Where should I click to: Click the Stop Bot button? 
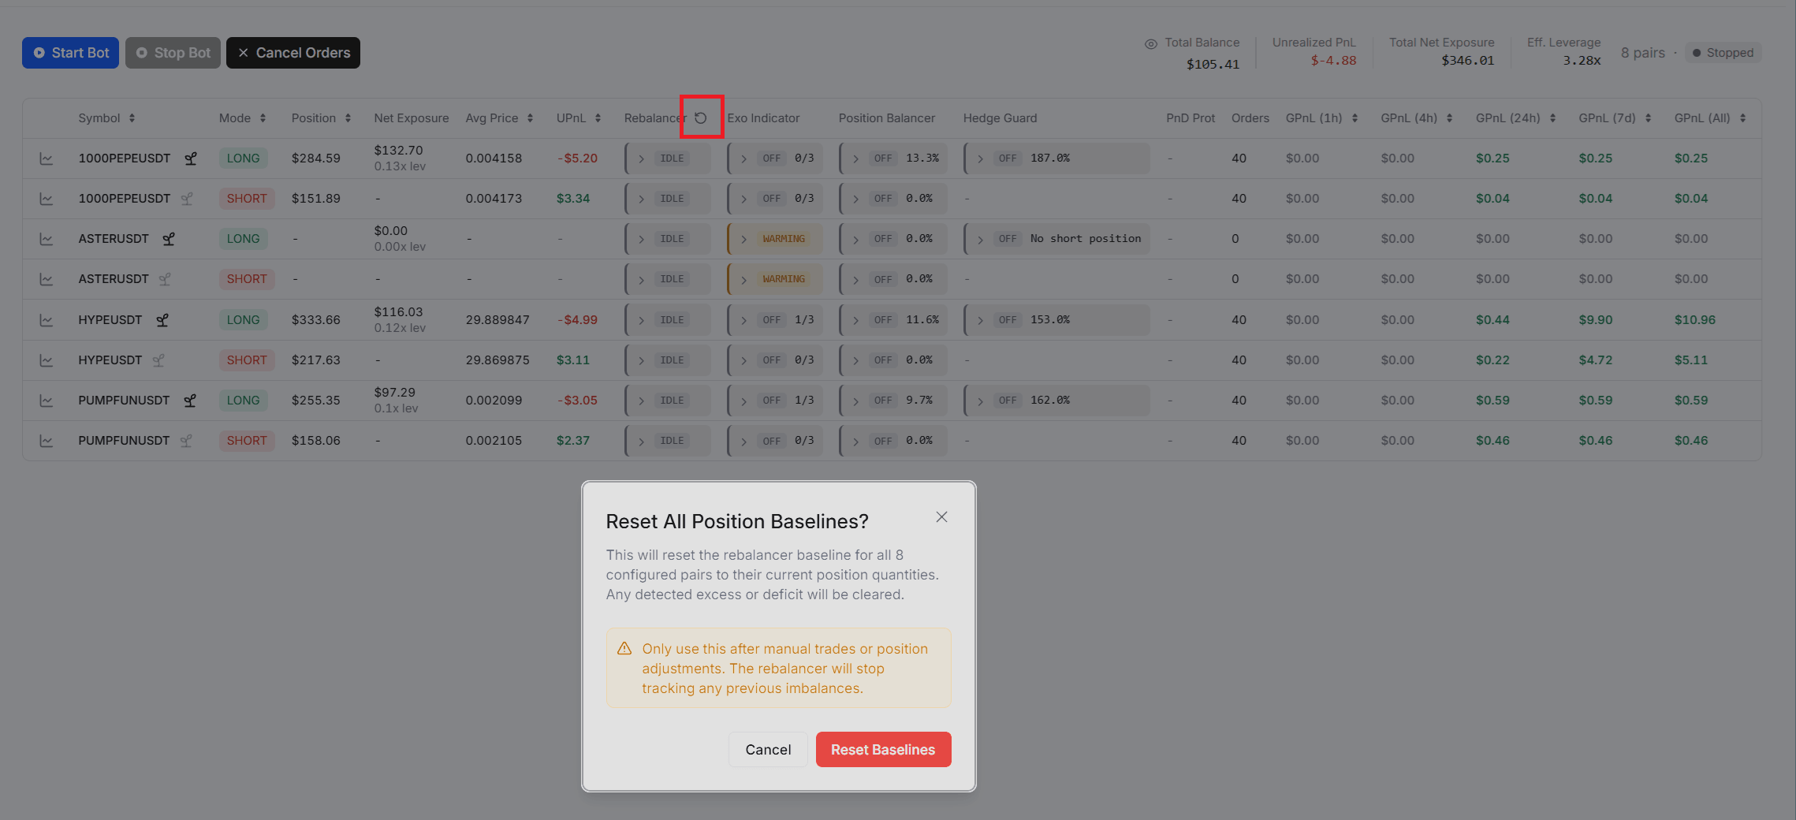(x=173, y=53)
